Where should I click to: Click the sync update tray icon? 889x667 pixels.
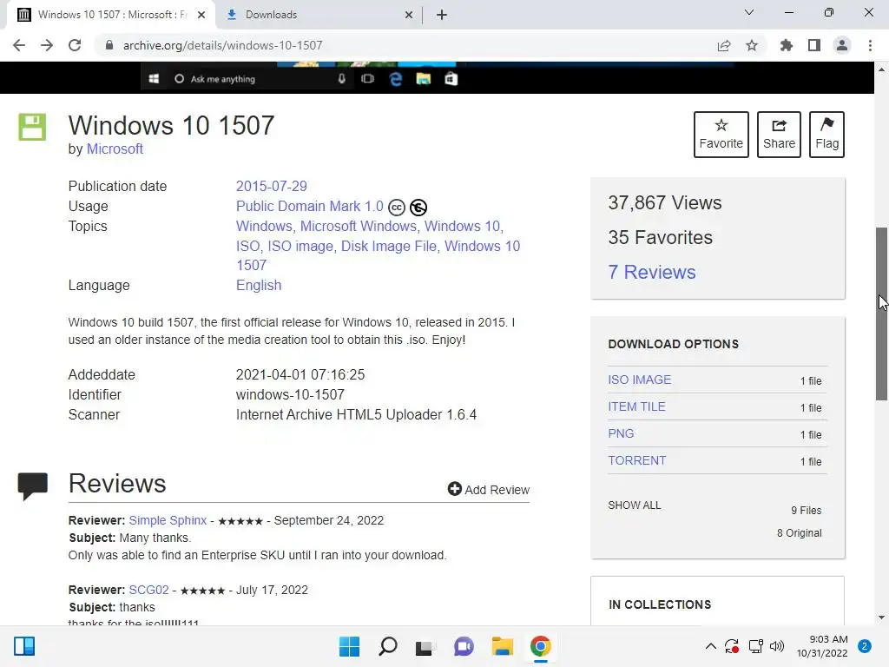[732, 646]
